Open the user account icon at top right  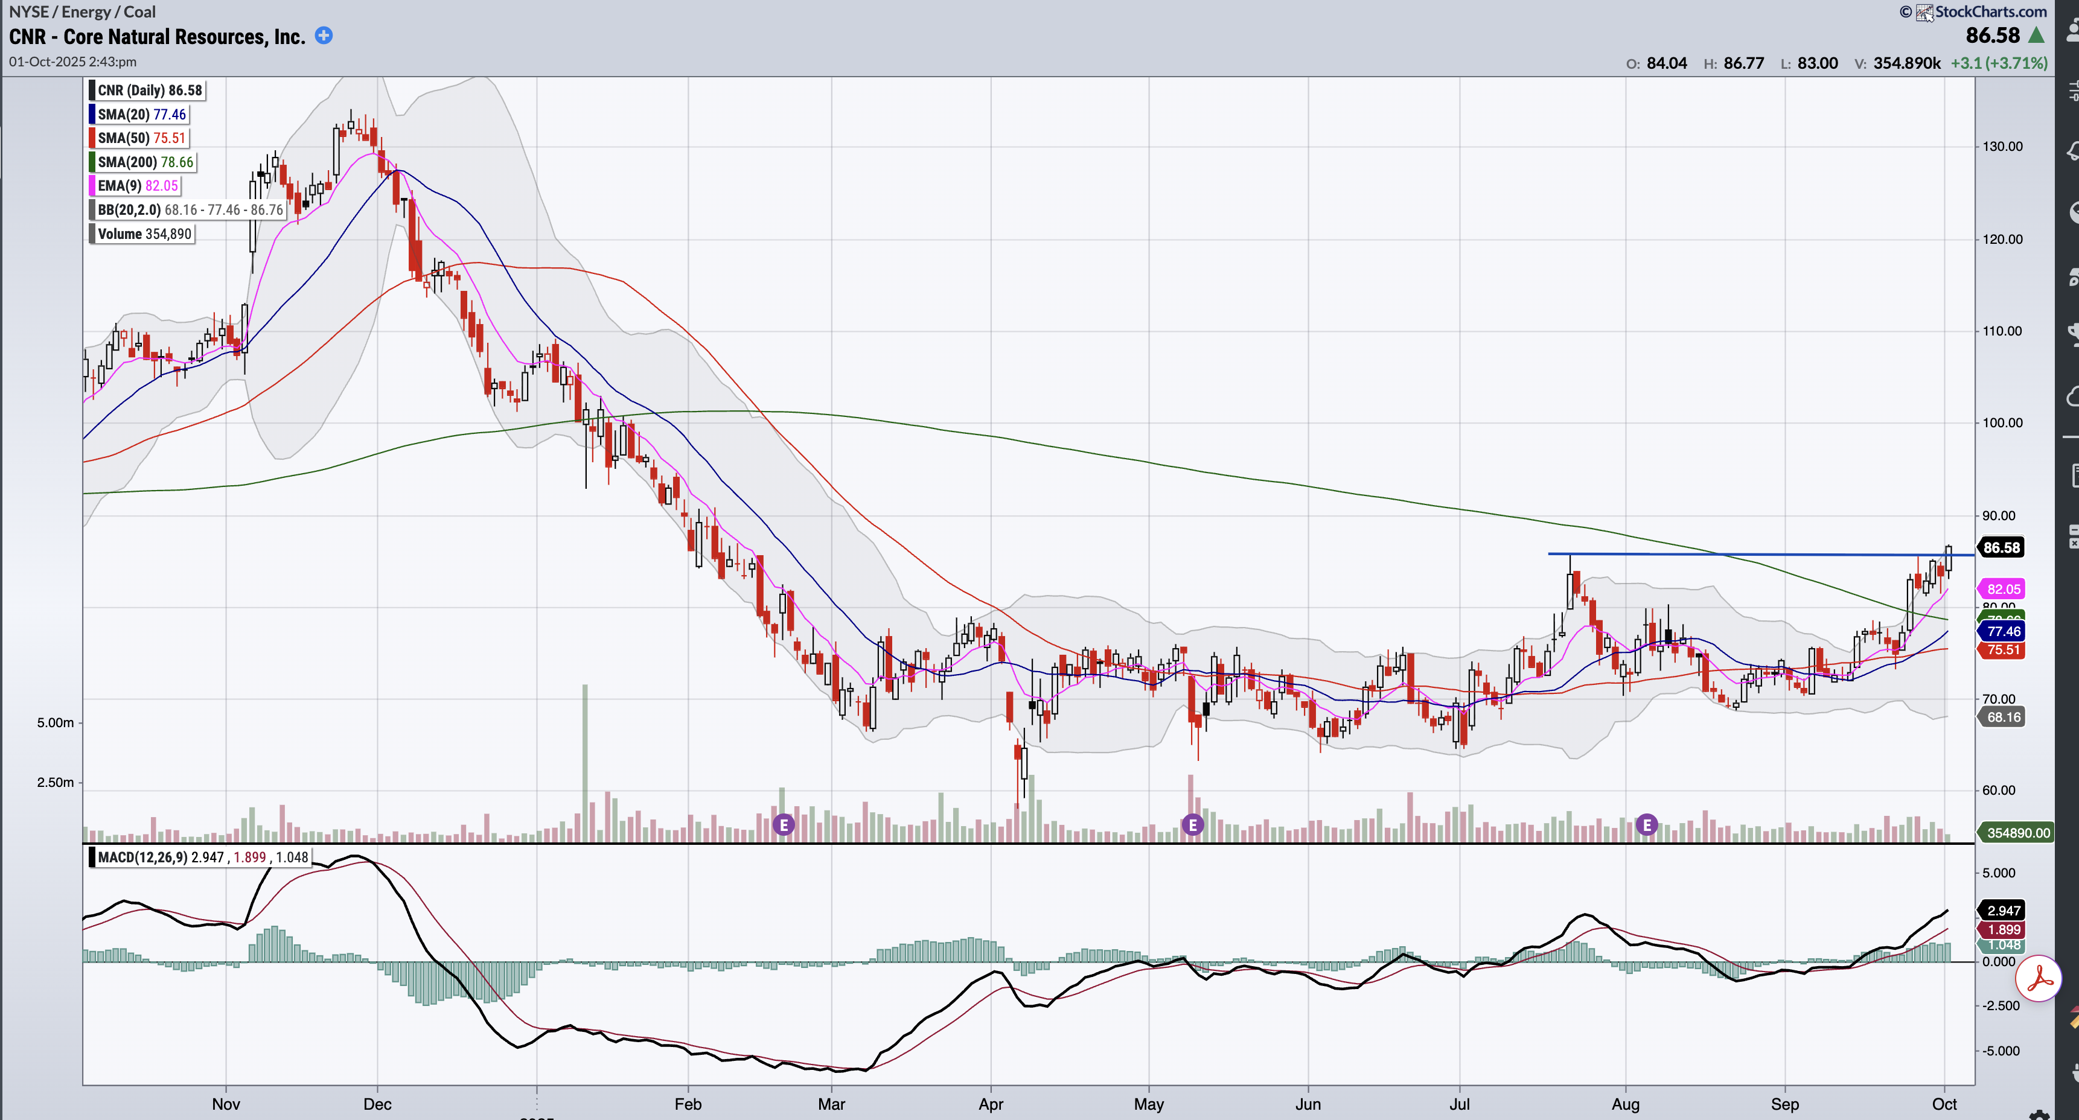(x=2074, y=31)
